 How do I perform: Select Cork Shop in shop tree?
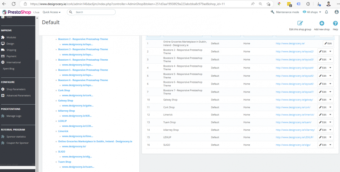64,90
